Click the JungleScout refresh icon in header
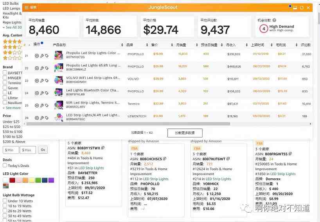The height and width of the screenshot is (222, 320). [302, 8]
